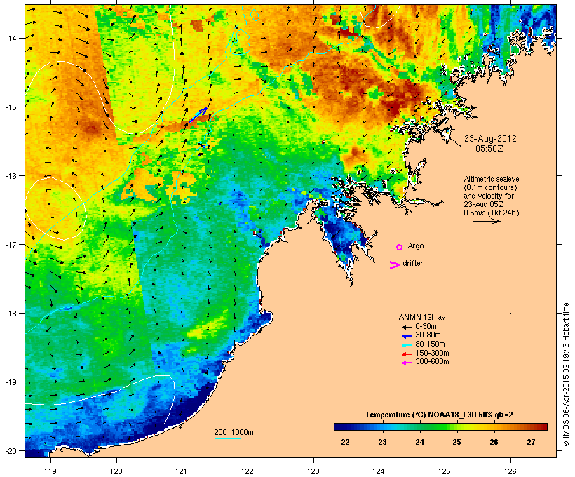Viewport: 575px width, 477px height.
Task: Click the red 150-300m legend arrow
Action: (407, 354)
